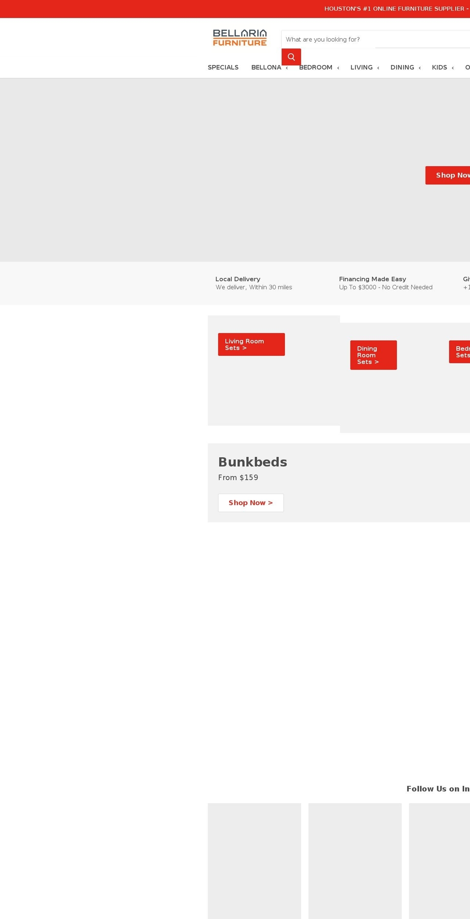Expand the chevron next to KIDS
The image size is (470, 919).
(453, 68)
